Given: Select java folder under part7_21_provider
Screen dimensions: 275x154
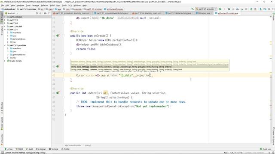Looking at the screenshot, I should pos(13,51).
